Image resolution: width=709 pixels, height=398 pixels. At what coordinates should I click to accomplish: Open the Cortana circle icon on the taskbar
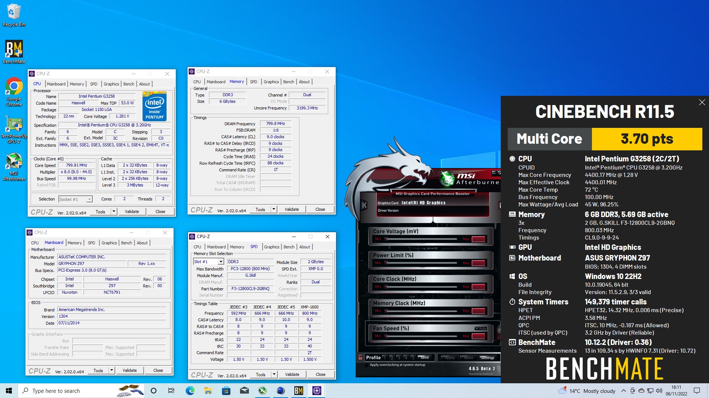pos(154,391)
